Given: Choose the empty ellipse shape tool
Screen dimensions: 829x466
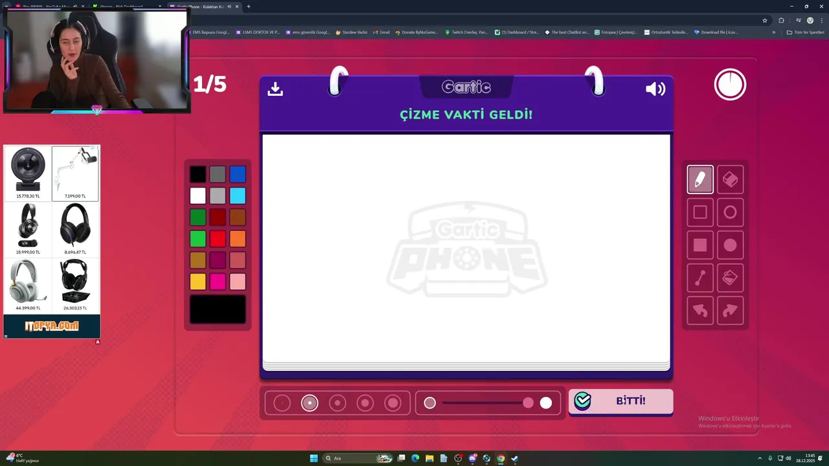Looking at the screenshot, I should tap(730, 212).
